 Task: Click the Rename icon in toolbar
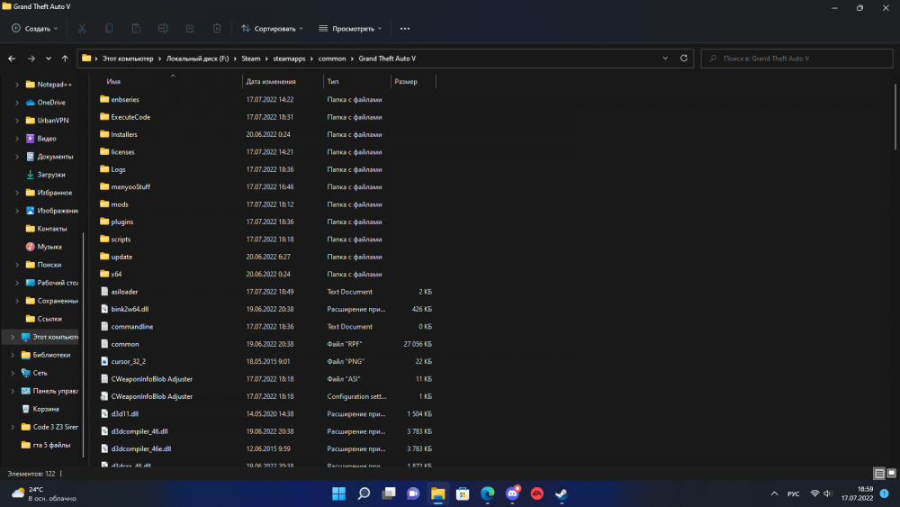click(x=163, y=28)
